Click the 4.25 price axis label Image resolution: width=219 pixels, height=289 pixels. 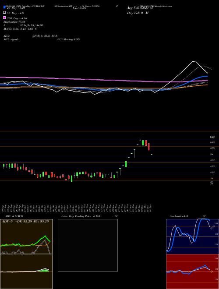(x=212, y=172)
